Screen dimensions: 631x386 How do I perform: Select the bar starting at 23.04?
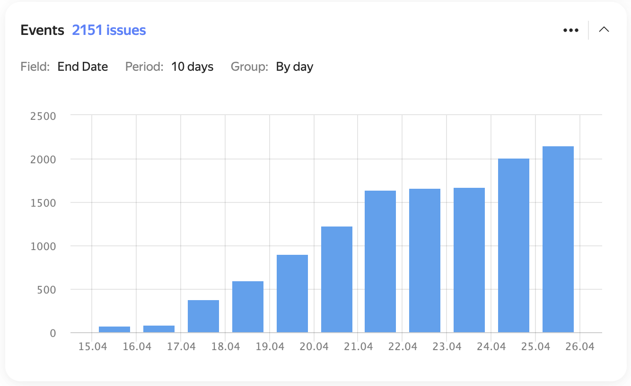469,260
